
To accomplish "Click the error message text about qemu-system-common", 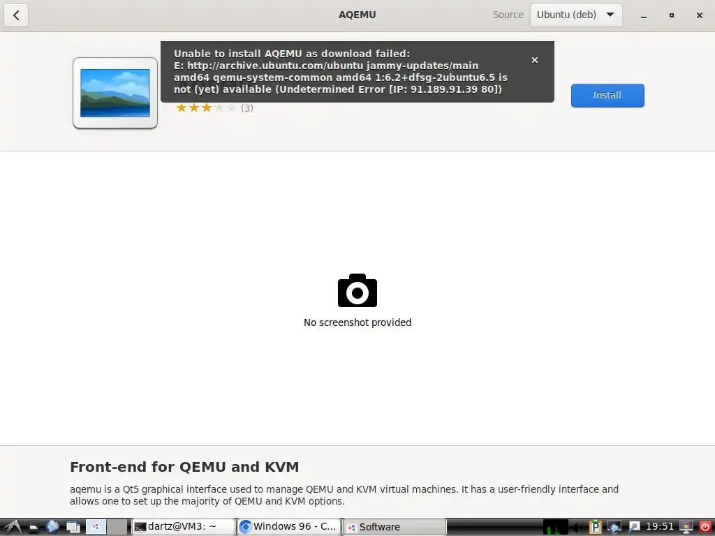I will [x=341, y=72].
